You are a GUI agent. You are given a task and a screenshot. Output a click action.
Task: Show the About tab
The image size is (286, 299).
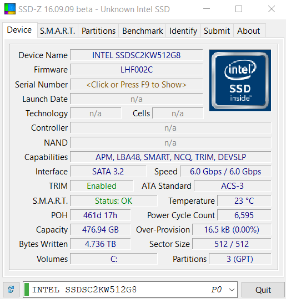point(248,30)
